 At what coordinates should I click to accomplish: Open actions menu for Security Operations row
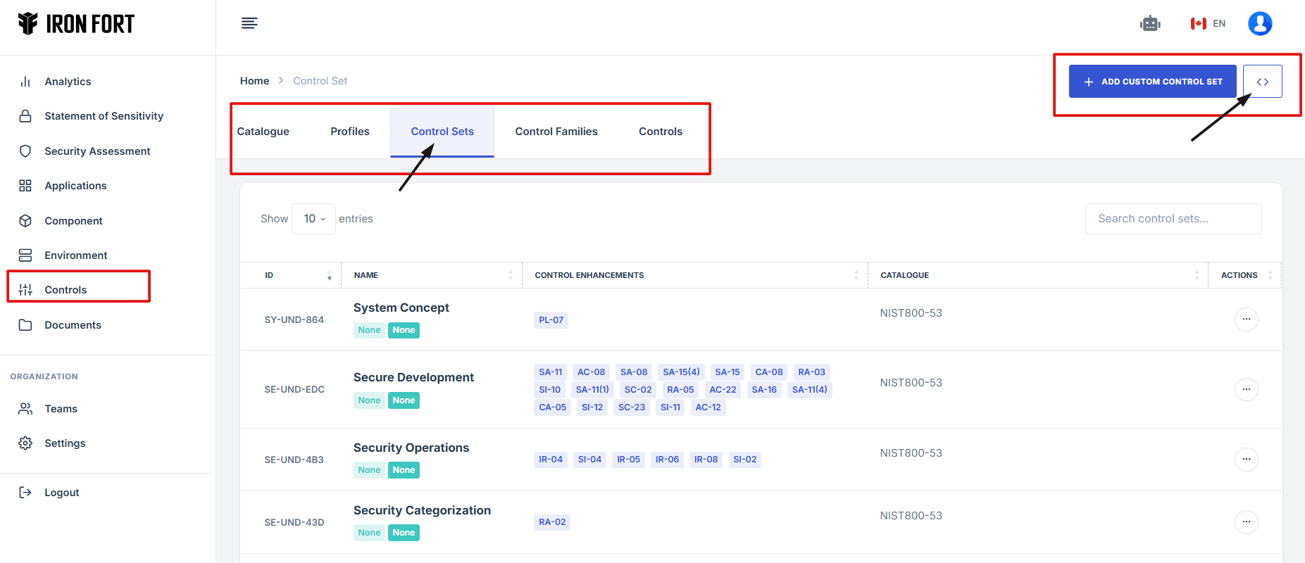click(1246, 460)
